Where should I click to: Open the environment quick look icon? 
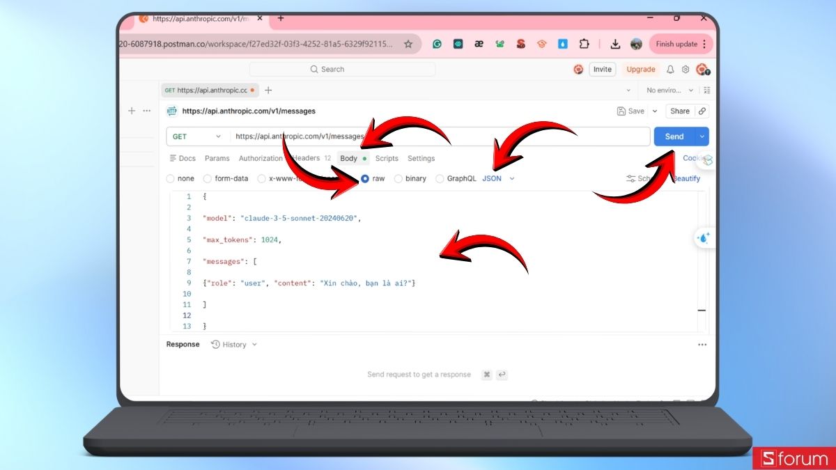(706, 91)
